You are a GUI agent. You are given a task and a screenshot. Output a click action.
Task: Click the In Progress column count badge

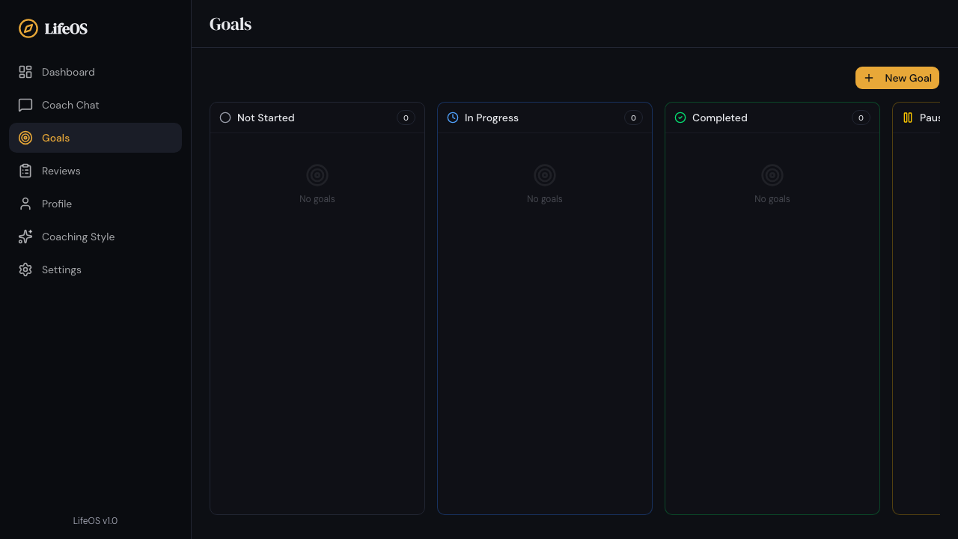[633, 118]
